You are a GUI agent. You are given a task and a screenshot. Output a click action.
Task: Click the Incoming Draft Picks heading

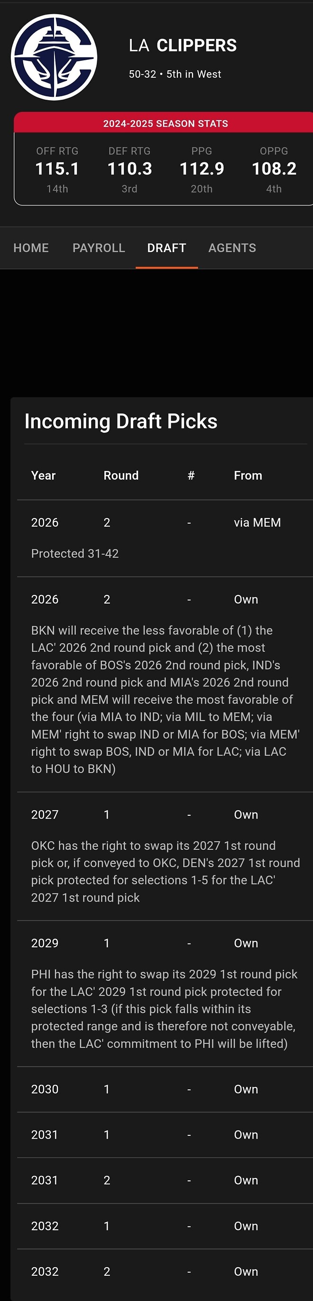click(121, 421)
